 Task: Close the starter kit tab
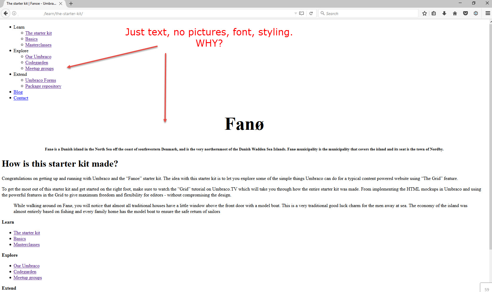pos(61,4)
